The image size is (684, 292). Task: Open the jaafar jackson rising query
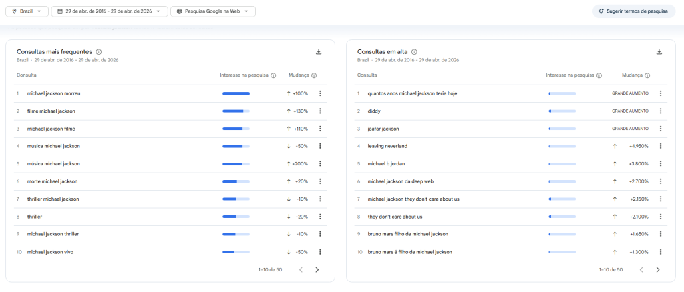point(383,129)
